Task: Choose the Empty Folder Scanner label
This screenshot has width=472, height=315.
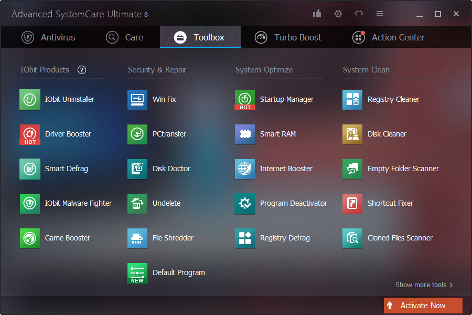Action: (x=403, y=169)
